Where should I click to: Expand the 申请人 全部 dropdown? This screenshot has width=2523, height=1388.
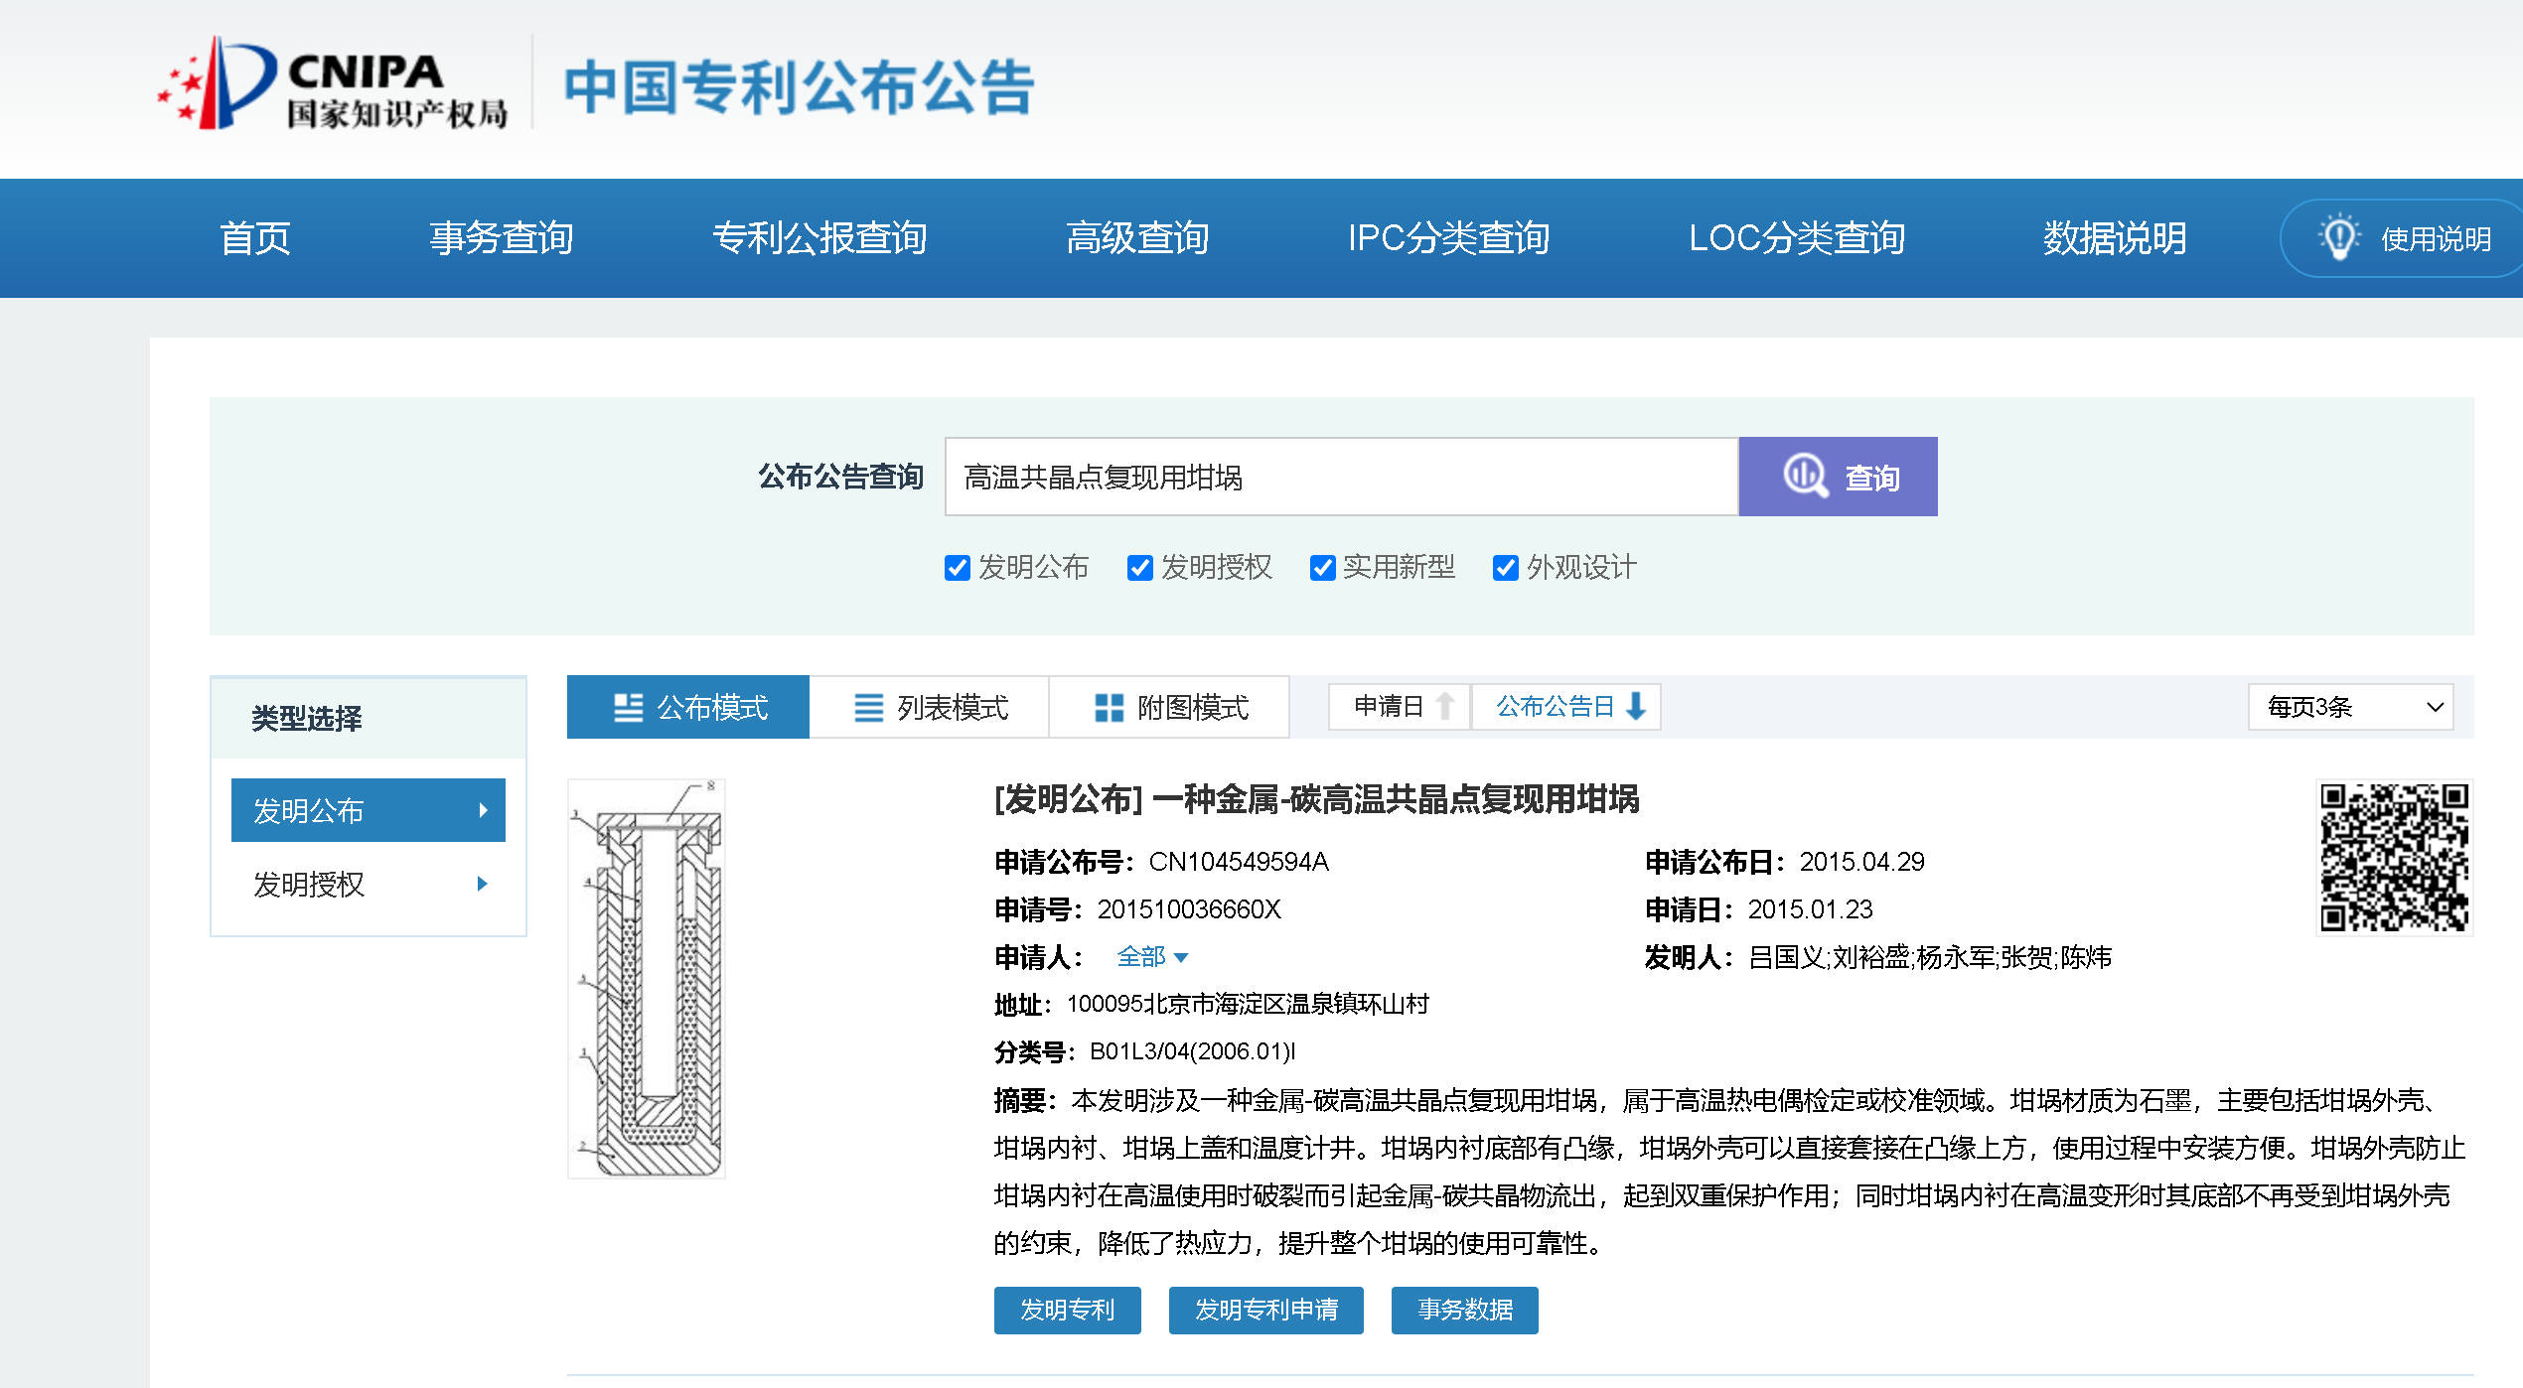[x=1152, y=957]
